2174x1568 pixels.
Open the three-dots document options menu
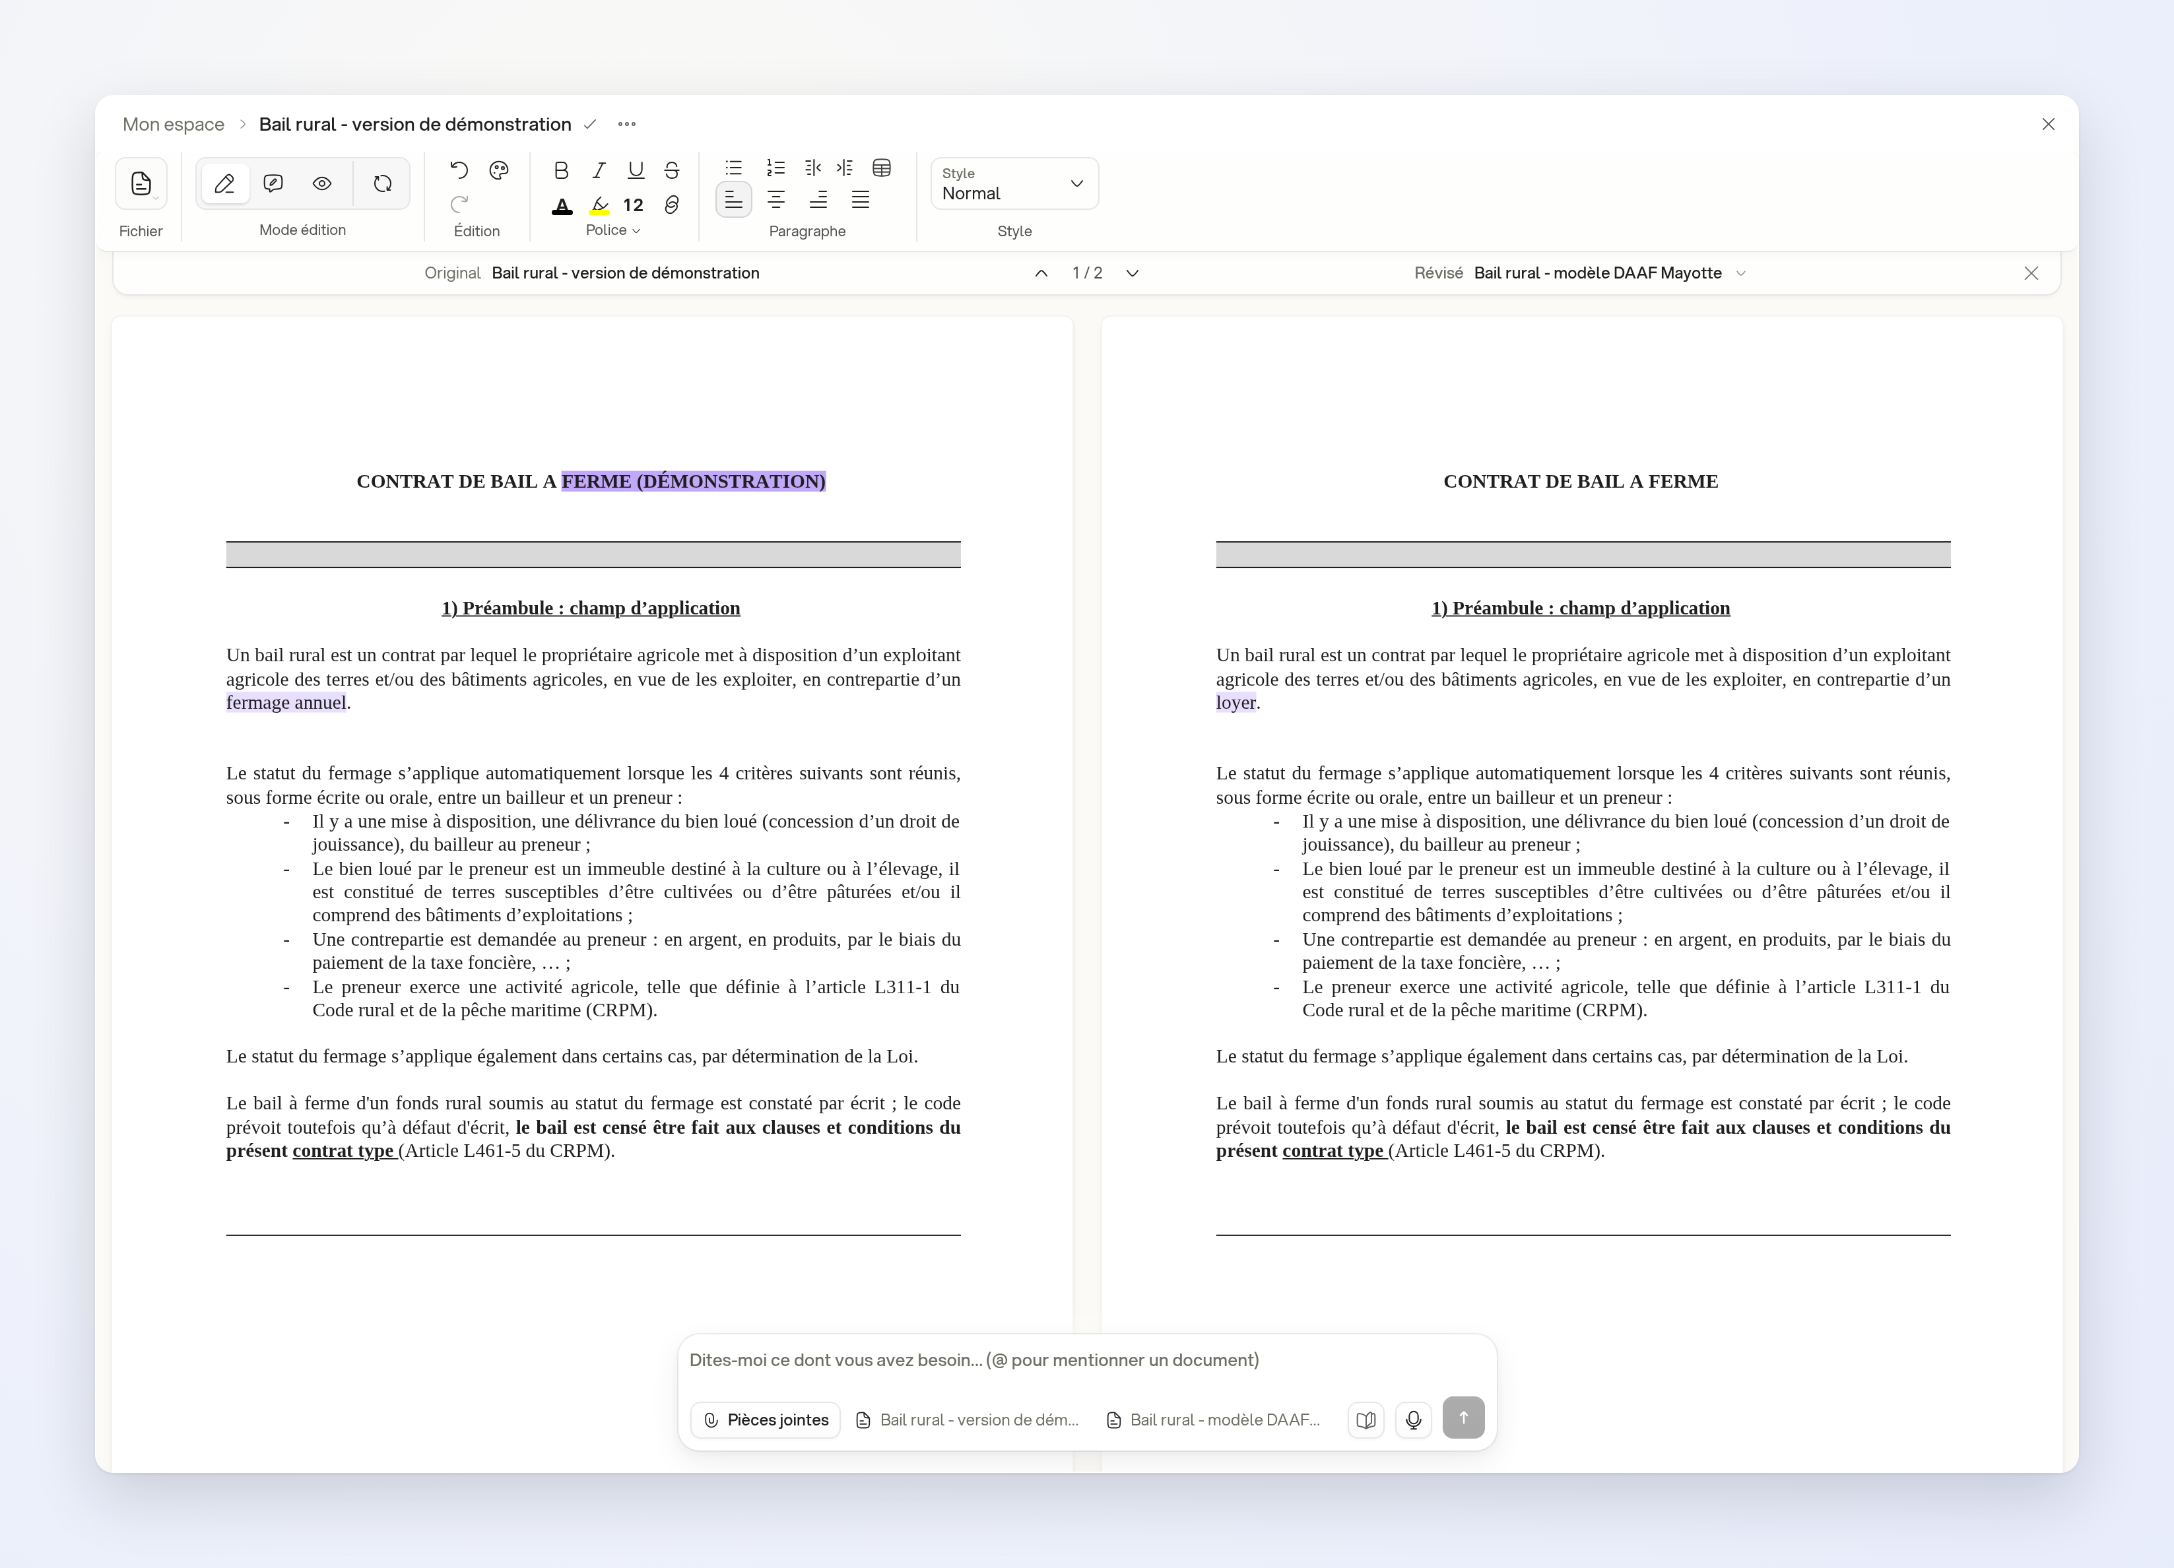click(x=627, y=125)
